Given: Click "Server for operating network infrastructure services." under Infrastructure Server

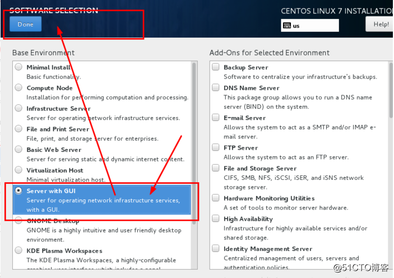Looking at the screenshot, I should (103, 118).
